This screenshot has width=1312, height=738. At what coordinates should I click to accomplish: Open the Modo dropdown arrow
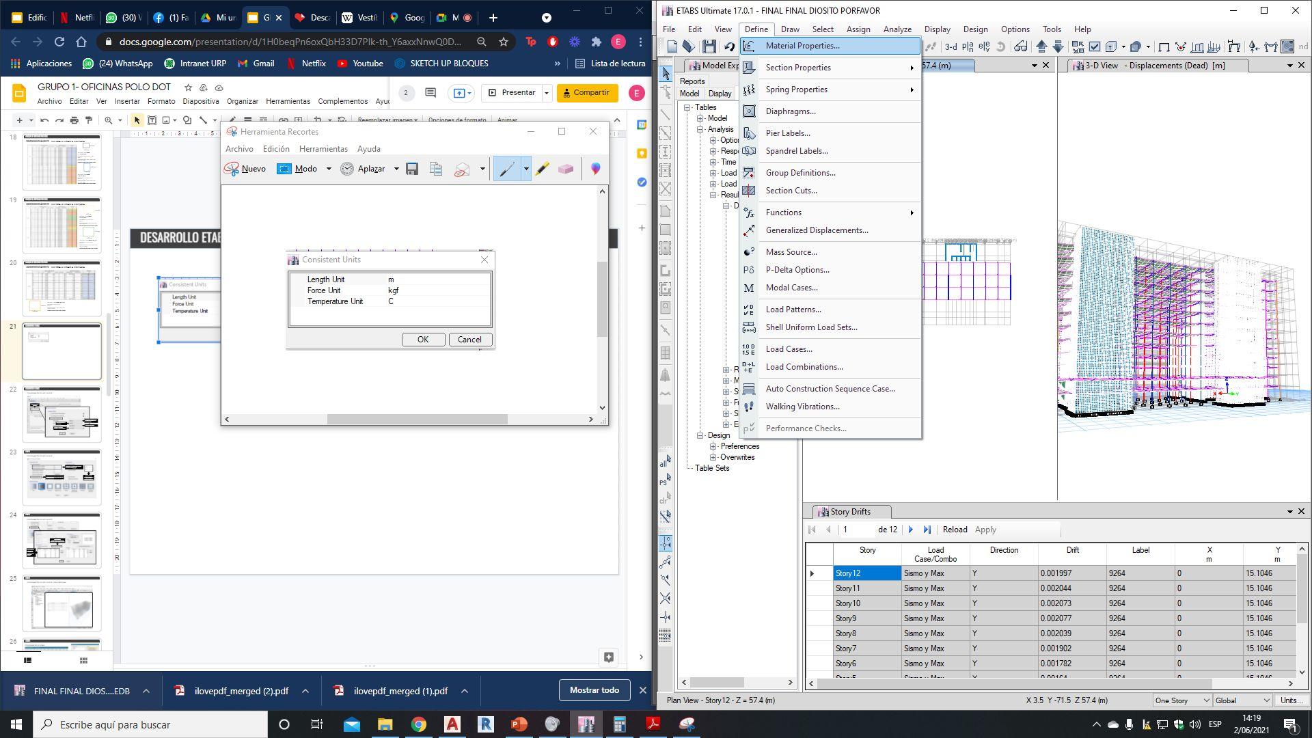click(x=329, y=169)
